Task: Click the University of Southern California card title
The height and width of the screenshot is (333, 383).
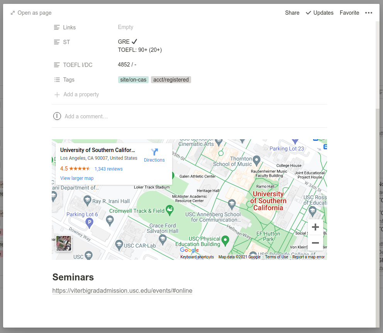Action: (97, 150)
